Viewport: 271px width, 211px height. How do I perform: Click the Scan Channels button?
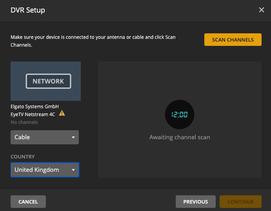pos(233,40)
